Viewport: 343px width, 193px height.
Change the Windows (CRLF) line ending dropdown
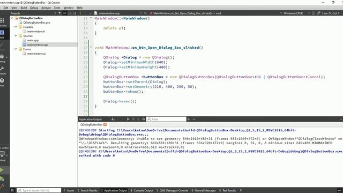pyautogui.click(x=296, y=13)
